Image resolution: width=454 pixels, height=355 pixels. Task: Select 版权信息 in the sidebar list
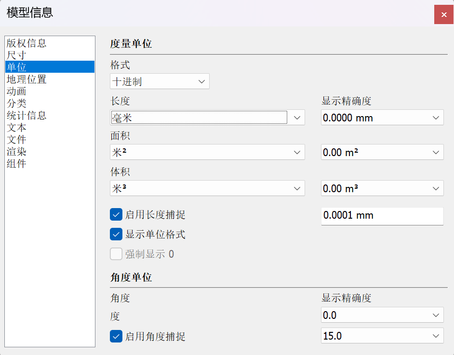point(27,43)
